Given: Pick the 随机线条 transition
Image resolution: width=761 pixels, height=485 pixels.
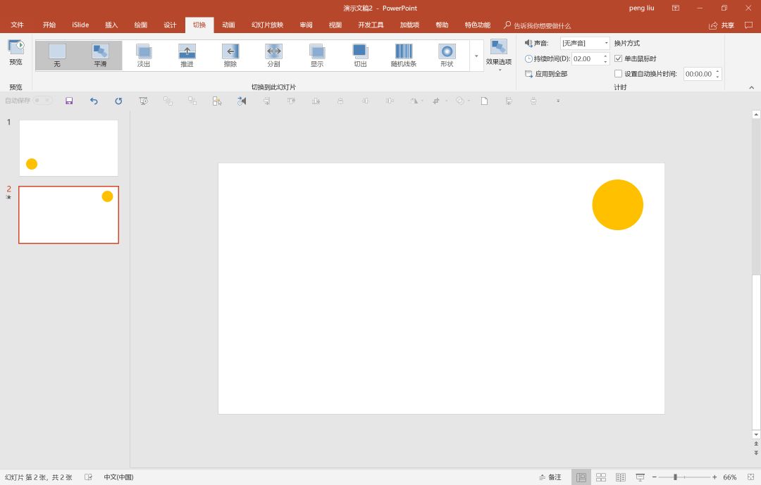Looking at the screenshot, I should [x=404, y=55].
